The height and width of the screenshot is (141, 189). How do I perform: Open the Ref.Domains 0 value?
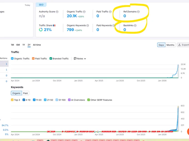click(125, 16)
